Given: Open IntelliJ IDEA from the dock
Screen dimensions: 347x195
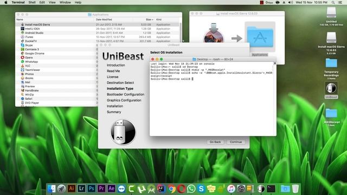Looking at the screenshot, I should point(162,189).
